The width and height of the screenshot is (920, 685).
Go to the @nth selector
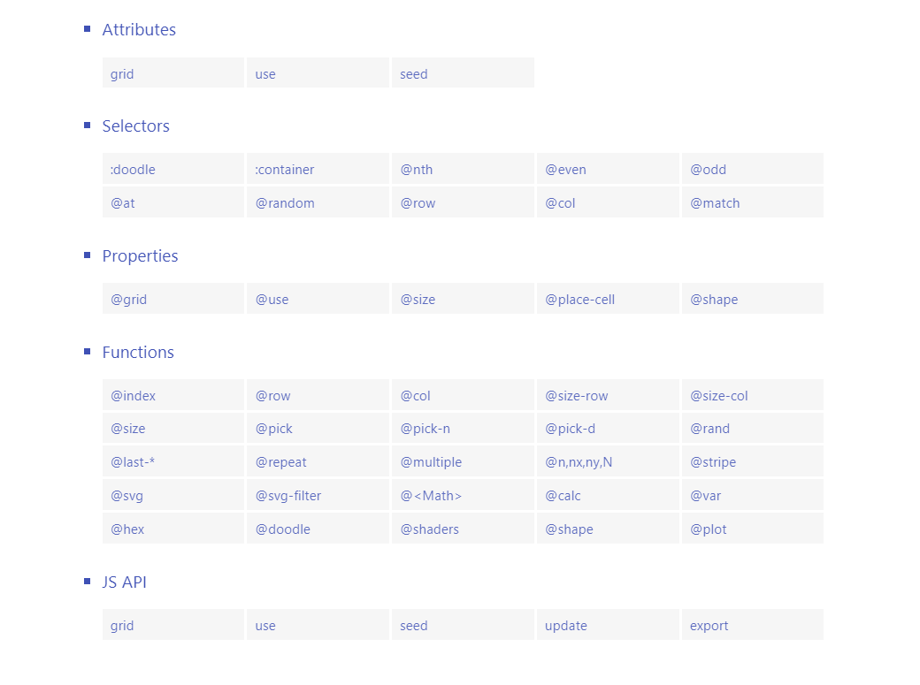click(463, 168)
